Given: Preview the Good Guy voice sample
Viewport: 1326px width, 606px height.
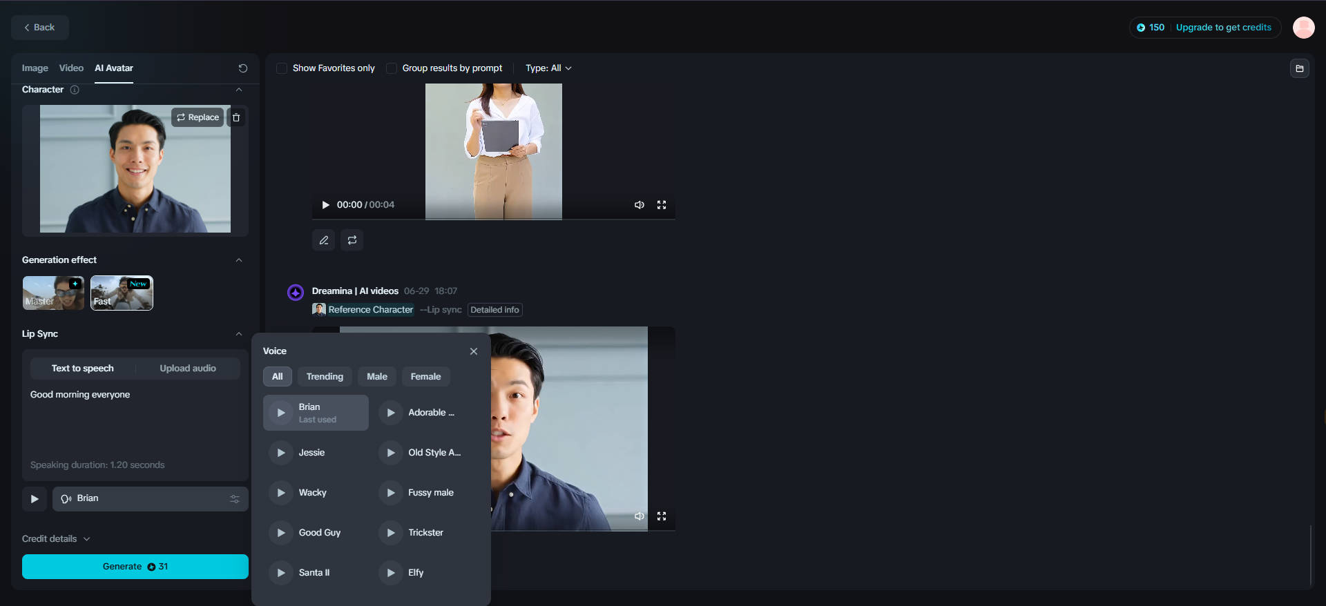Looking at the screenshot, I should [x=281, y=533].
